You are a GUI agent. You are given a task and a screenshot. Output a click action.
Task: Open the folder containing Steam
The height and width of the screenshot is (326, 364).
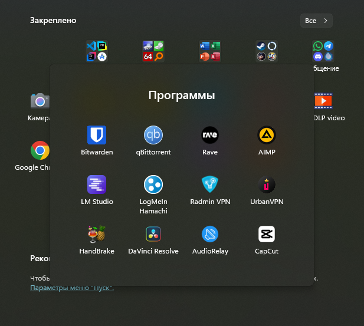click(x=267, y=51)
